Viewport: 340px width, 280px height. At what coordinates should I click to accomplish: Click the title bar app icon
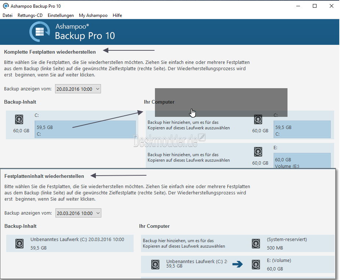tap(6, 6)
